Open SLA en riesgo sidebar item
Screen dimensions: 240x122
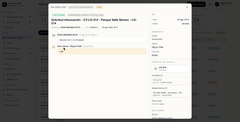point(17,22)
